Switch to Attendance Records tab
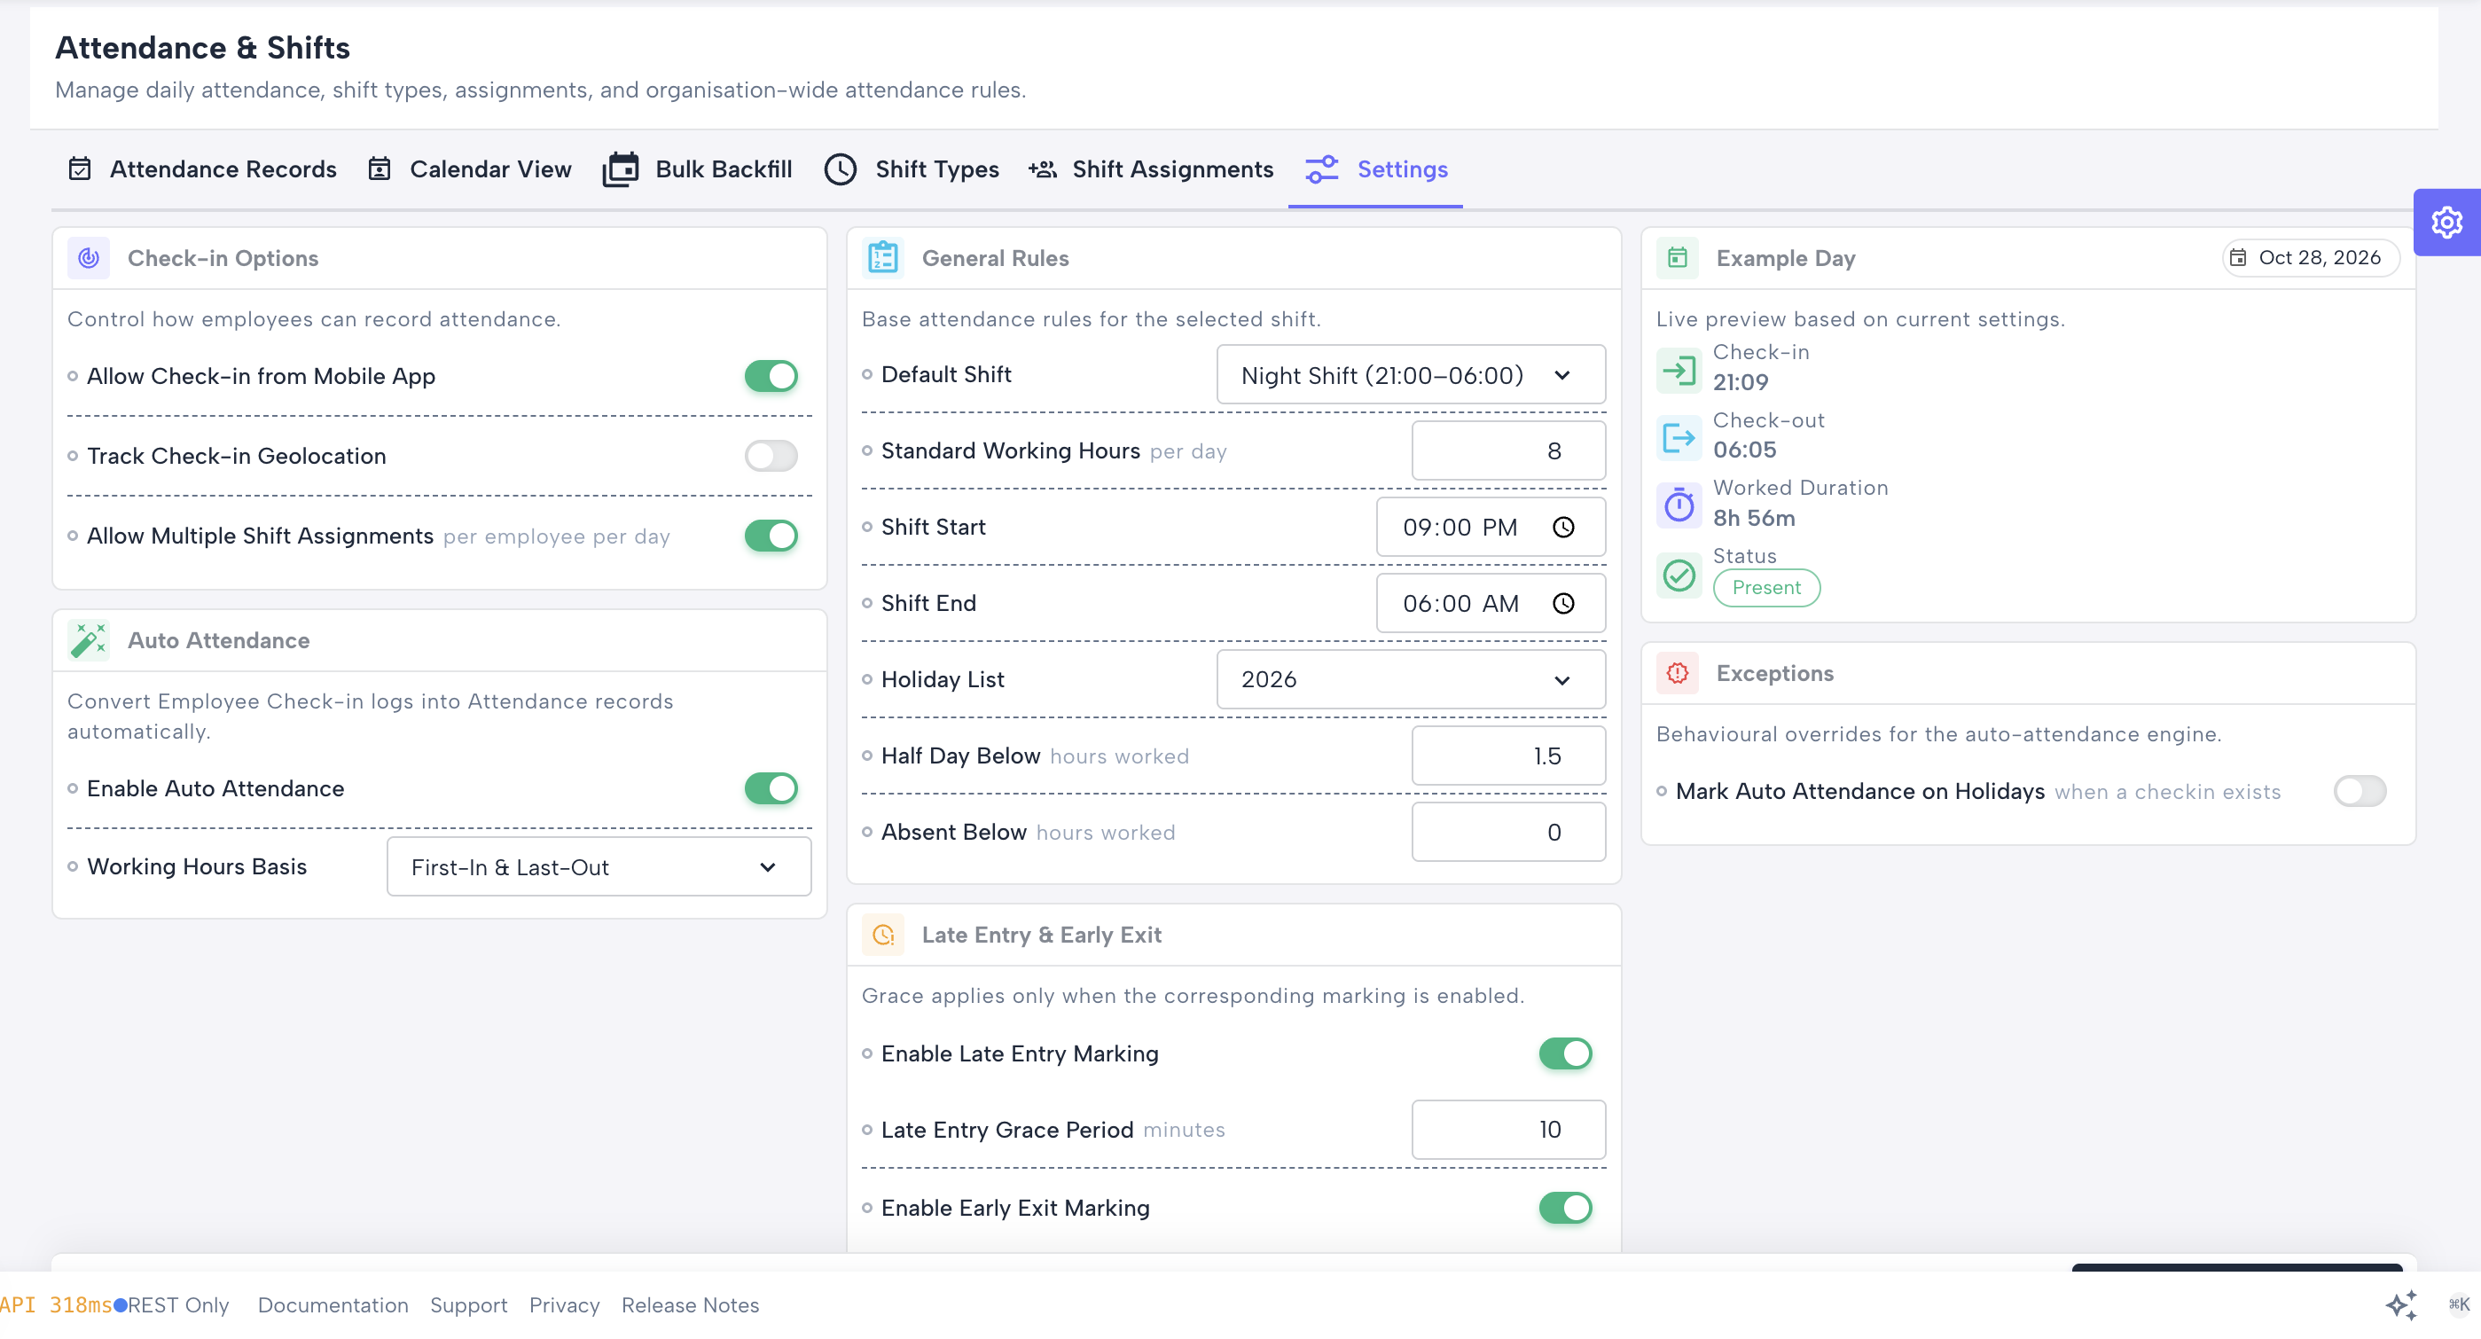The image size is (2481, 1339). point(202,169)
